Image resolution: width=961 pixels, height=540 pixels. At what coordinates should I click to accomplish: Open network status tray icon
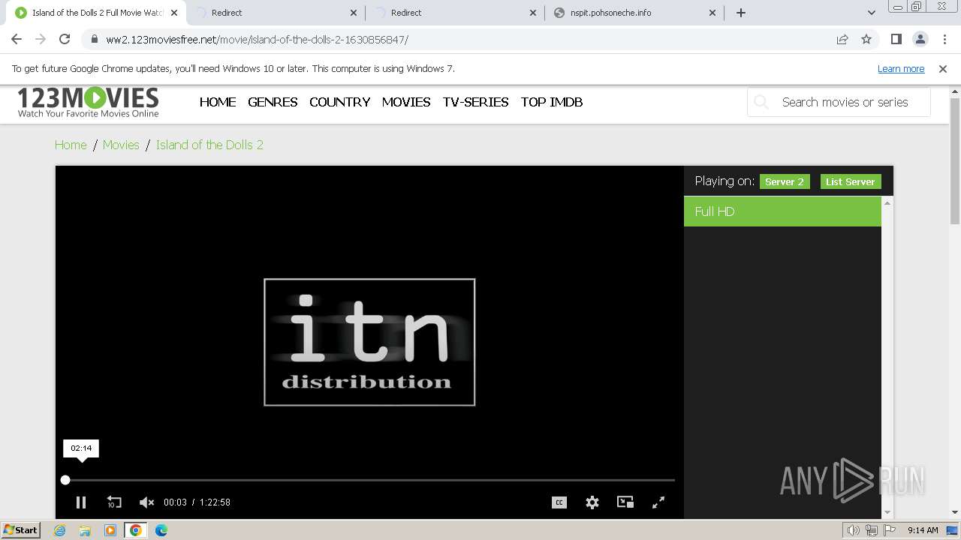(x=872, y=530)
